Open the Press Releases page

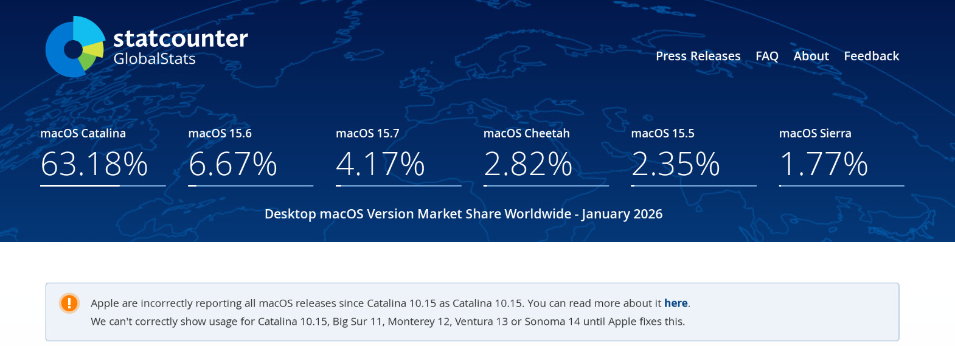(698, 56)
